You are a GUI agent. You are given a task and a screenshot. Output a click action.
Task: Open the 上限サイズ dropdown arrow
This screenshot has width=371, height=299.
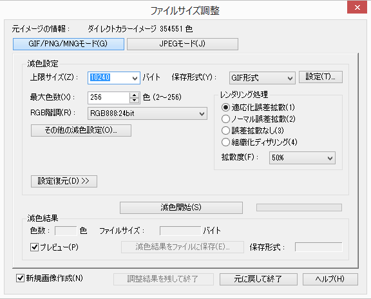pyautogui.click(x=135, y=78)
